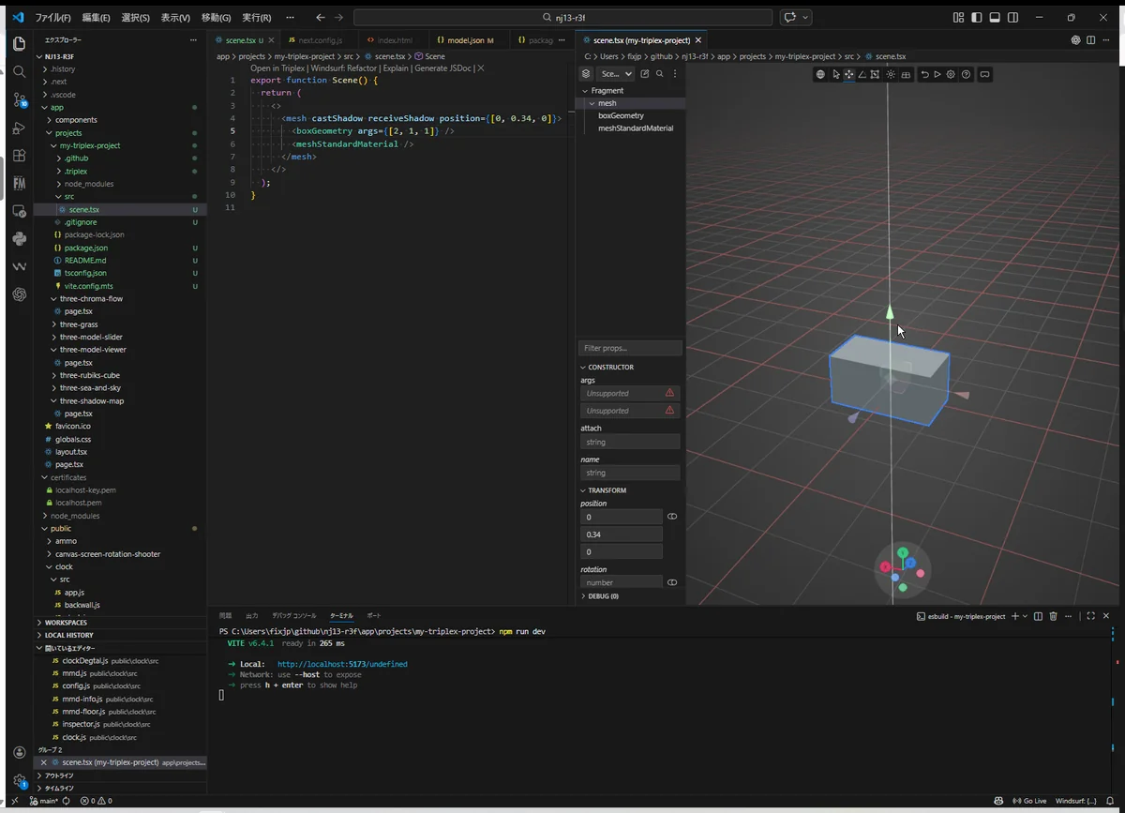Image resolution: width=1125 pixels, height=813 pixels.
Task: Click the undo arrow in scene toolbar
Action: pos(924,74)
